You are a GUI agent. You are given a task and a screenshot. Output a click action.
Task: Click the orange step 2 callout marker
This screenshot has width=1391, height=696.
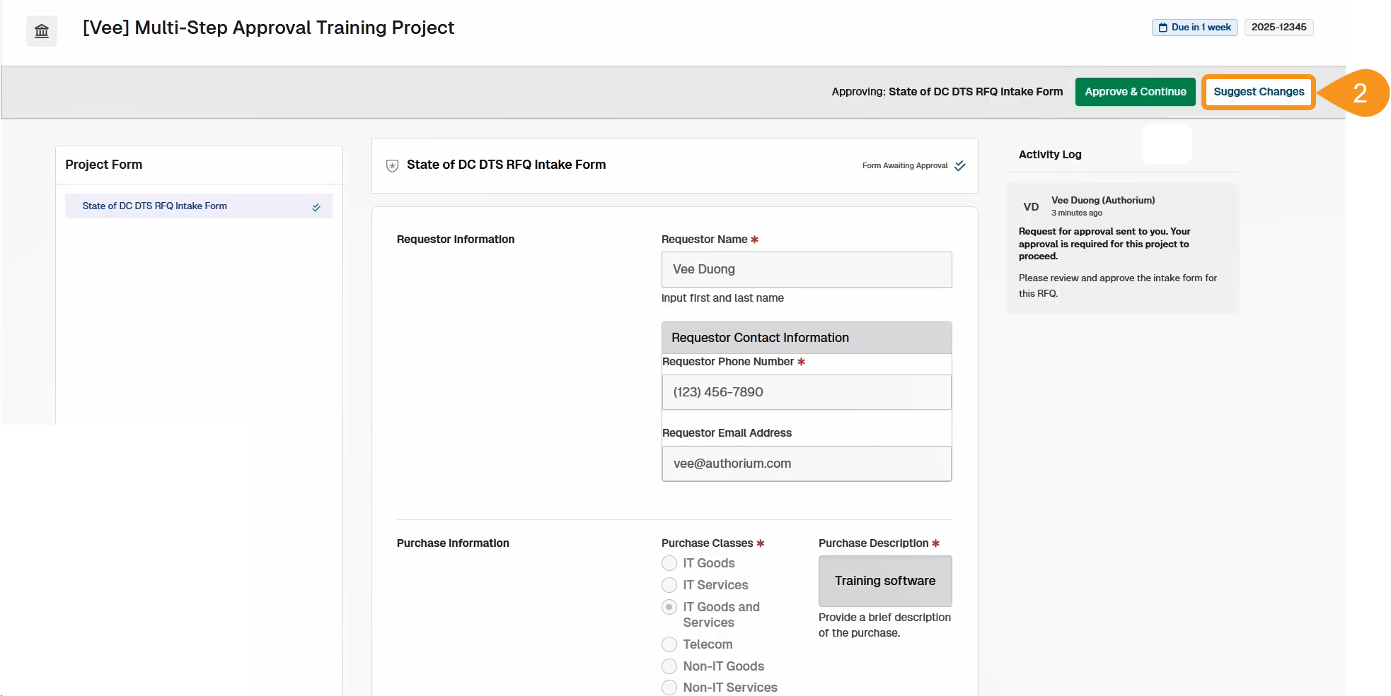pos(1358,93)
